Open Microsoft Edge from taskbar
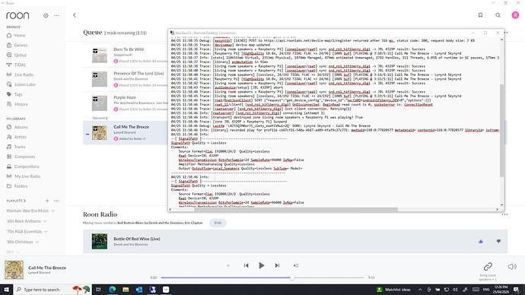This screenshot has width=525, height=295. click(x=112, y=290)
